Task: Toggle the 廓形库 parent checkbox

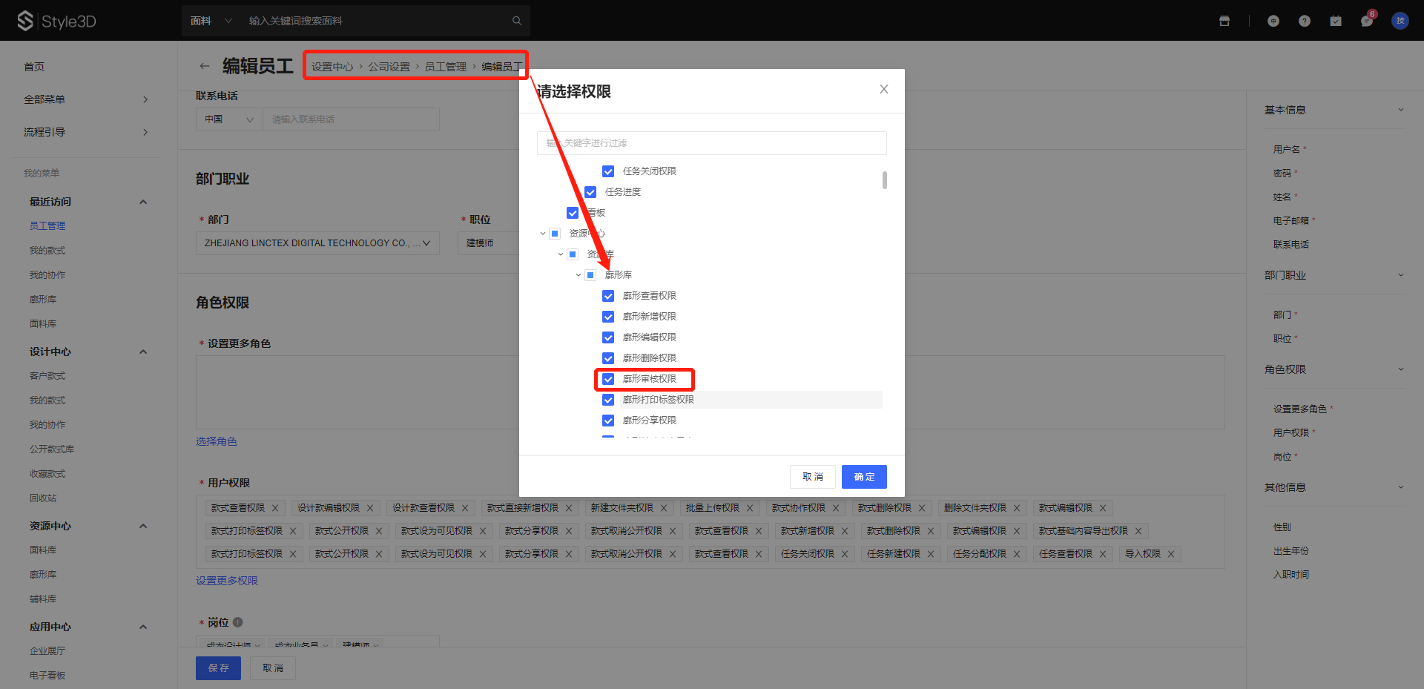Action: point(590,275)
